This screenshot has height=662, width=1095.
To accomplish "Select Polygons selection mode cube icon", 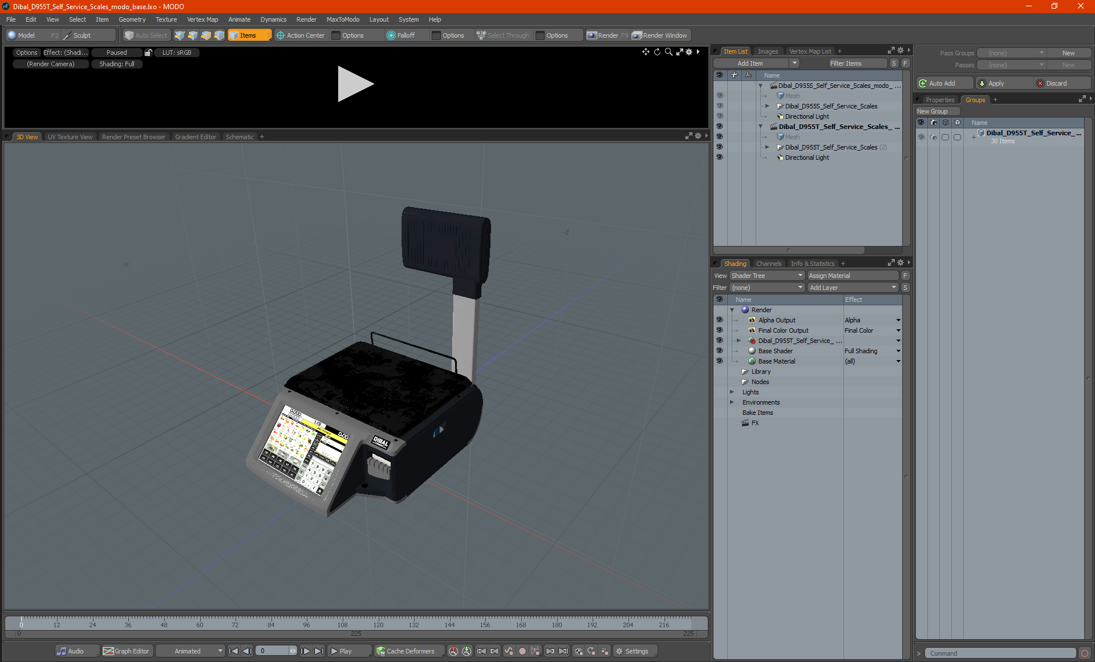I will [206, 35].
